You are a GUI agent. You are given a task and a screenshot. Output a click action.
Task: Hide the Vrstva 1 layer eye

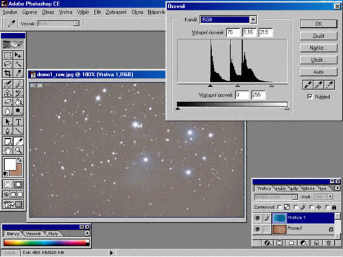[x=257, y=218]
